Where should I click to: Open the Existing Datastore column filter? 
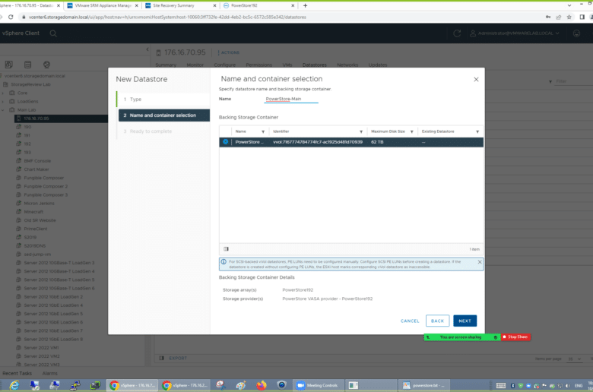coord(477,131)
